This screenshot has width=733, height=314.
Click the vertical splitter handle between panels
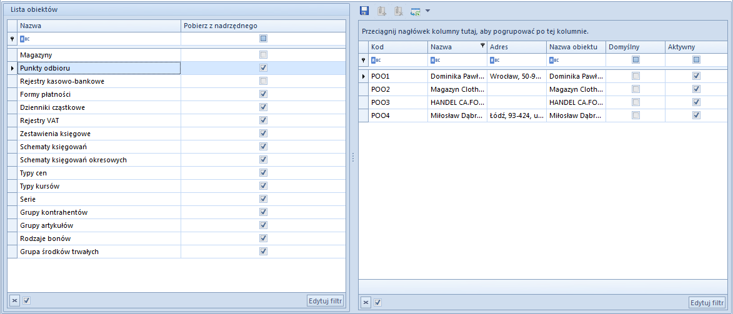[x=352, y=157]
